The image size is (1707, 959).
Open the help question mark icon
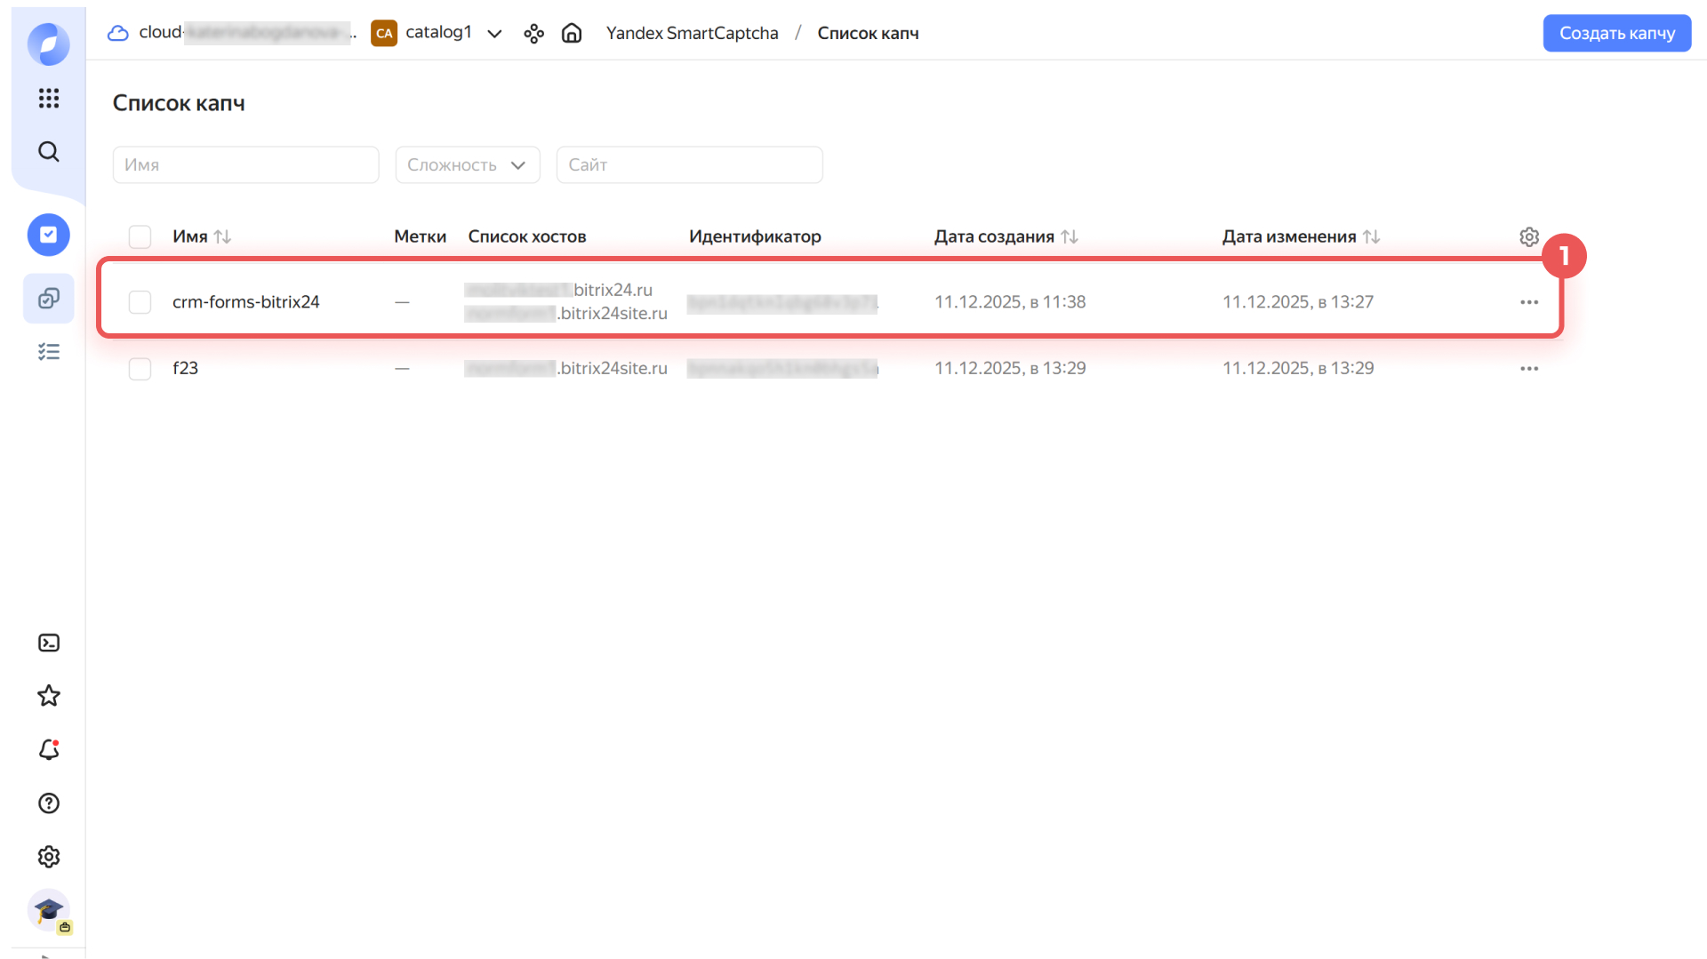[49, 803]
